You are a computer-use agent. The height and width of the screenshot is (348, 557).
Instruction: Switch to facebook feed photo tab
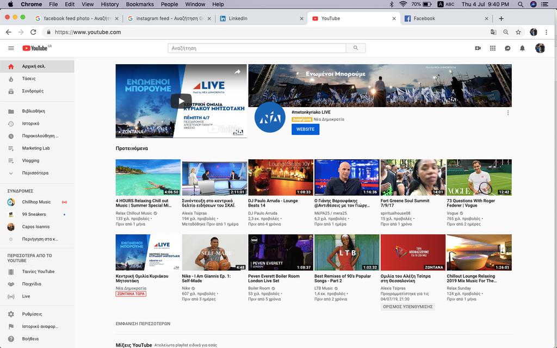click(77, 18)
